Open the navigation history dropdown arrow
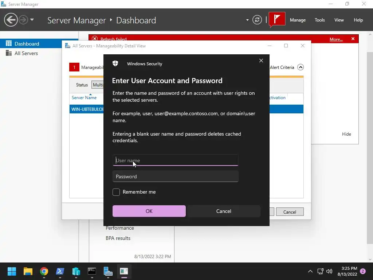Screen dimensions: 373x280 coord(32,20)
